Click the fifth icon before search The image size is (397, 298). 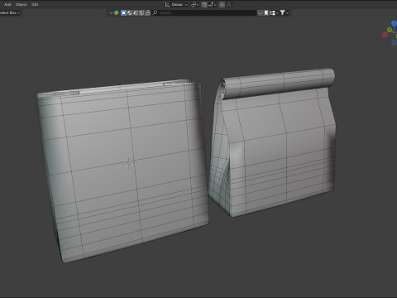pos(148,12)
